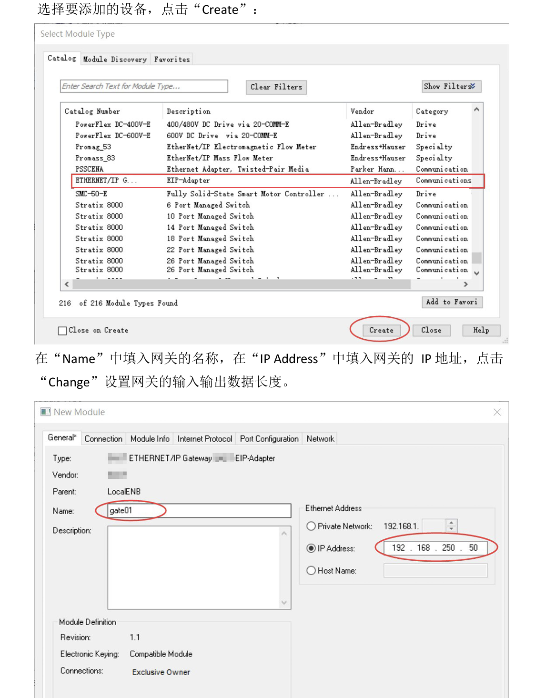Switch to the Module Discovery tab
Image resolution: width=535 pixels, height=698 pixels.
[114, 59]
